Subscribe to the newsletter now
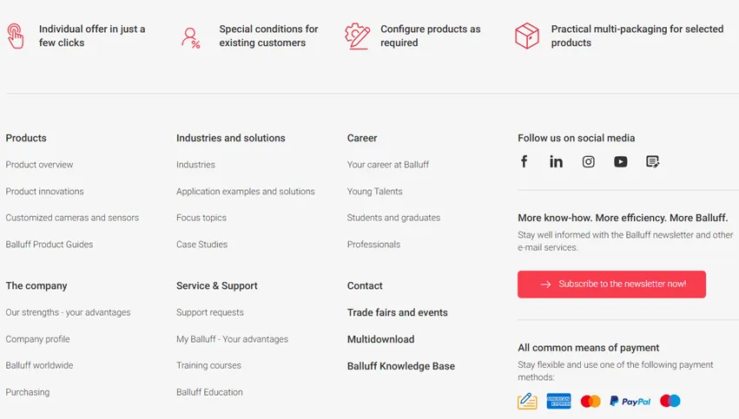739x419 pixels. pyautogui.click(x=611, y=284)
